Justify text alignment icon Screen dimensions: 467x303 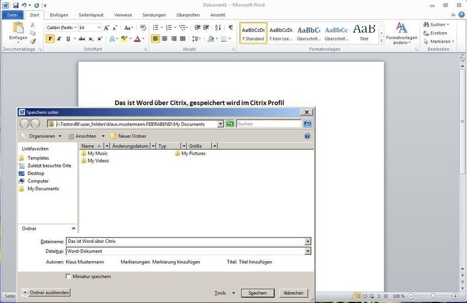pyautogui.click(x=183, y=38)
